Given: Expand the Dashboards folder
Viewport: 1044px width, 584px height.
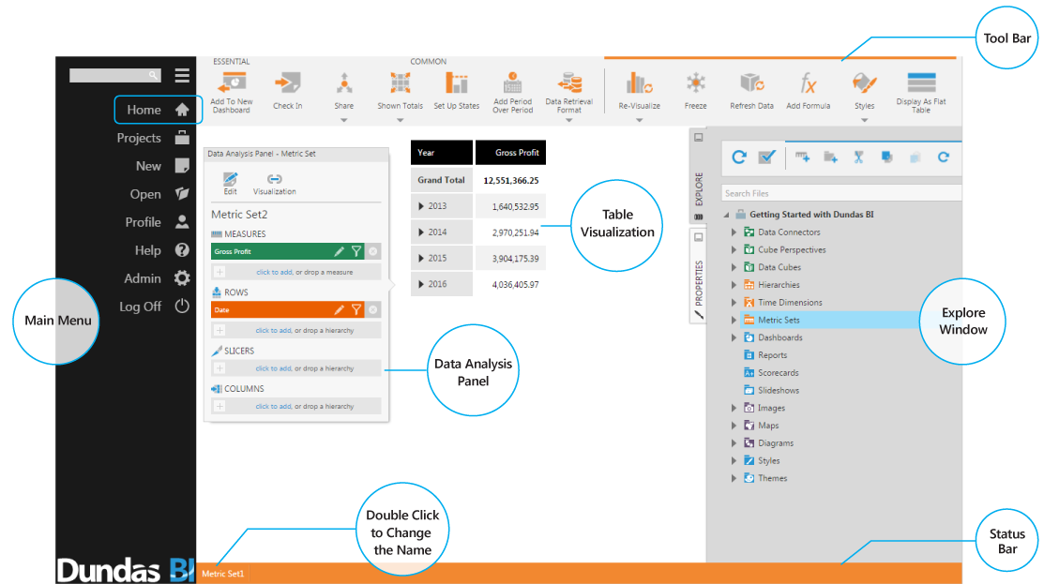Looking at the screenshot, I should (734, 337).
